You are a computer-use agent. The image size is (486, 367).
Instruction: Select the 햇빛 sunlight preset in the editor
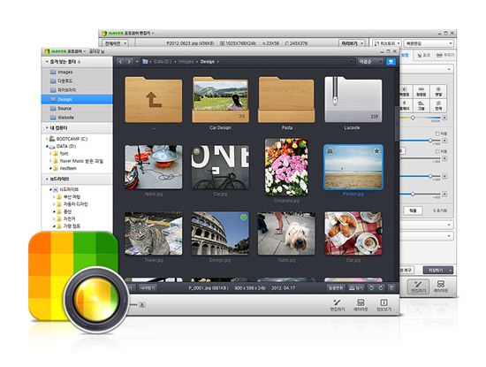pyautogui.click(x=438, y=91)
